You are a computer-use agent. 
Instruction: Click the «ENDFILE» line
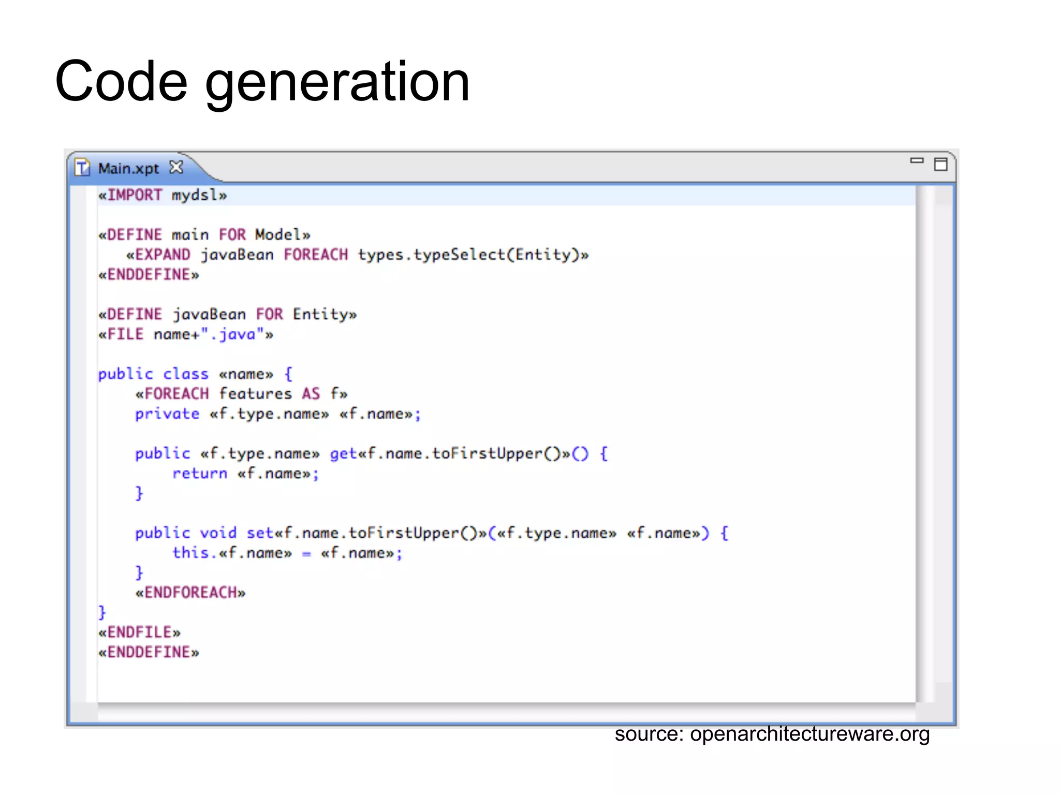click(139, 632)
